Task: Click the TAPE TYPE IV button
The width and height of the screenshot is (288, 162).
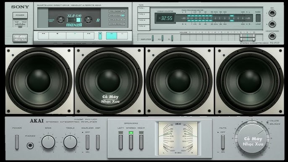Action: (144, 28)
